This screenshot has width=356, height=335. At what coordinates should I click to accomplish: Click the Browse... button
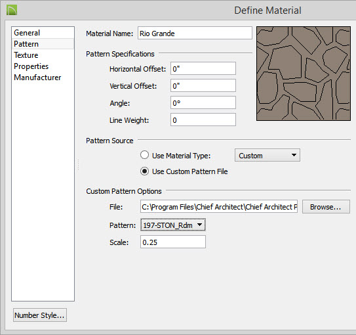coord(326,207)
